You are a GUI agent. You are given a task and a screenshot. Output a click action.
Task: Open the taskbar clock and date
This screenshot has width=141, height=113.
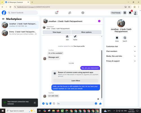coord(131,111)
